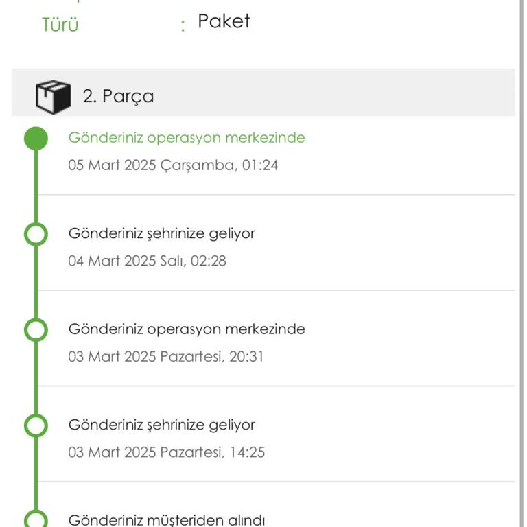The image size is (527, 527).
Task: Click the filled green timeline dot
Action: 36,139
